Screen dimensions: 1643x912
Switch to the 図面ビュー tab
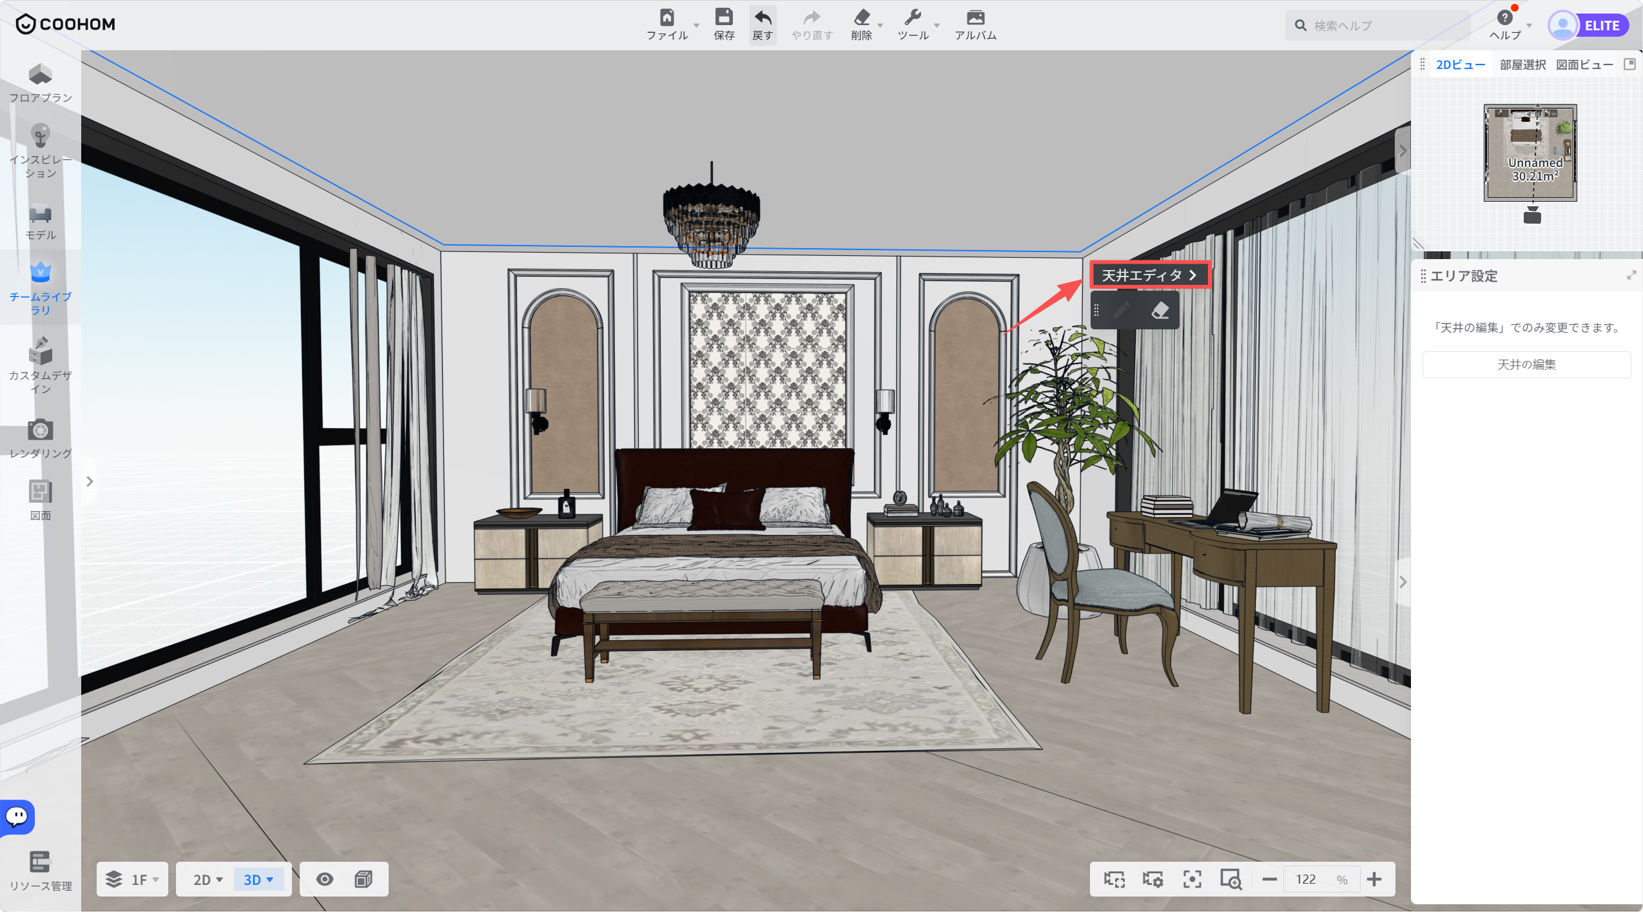[1584, 64]
